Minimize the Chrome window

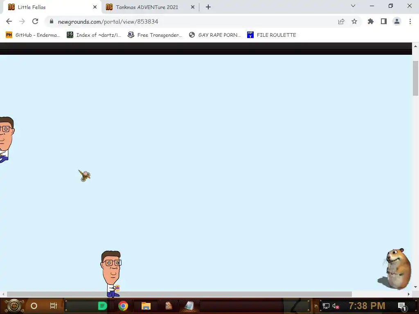(x=372, y=6)
